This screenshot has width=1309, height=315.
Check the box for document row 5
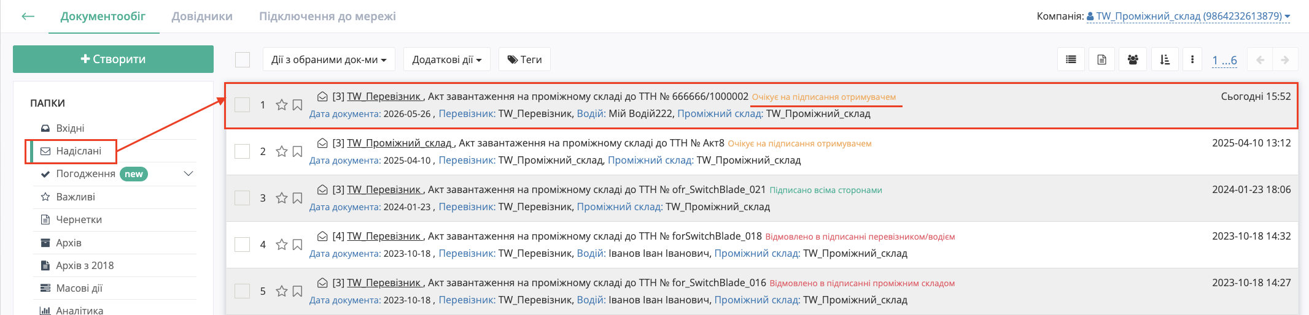pos(243,291)
